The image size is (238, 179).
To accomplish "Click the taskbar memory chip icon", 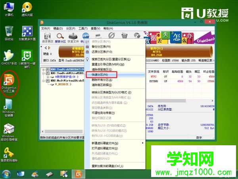I will pos(50,174).
